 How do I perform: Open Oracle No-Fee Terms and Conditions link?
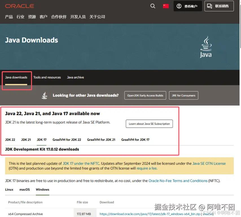[178, 181]
